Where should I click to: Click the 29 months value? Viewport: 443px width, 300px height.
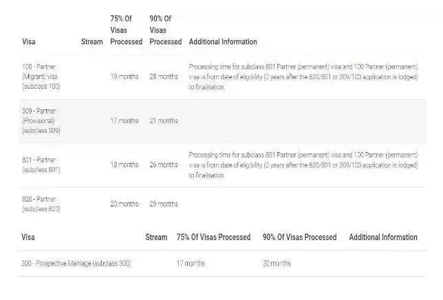(x=164, y=204)
